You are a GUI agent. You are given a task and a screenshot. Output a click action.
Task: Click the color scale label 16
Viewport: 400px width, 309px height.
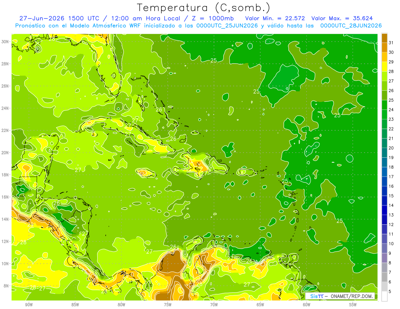[x=391, y=186]
